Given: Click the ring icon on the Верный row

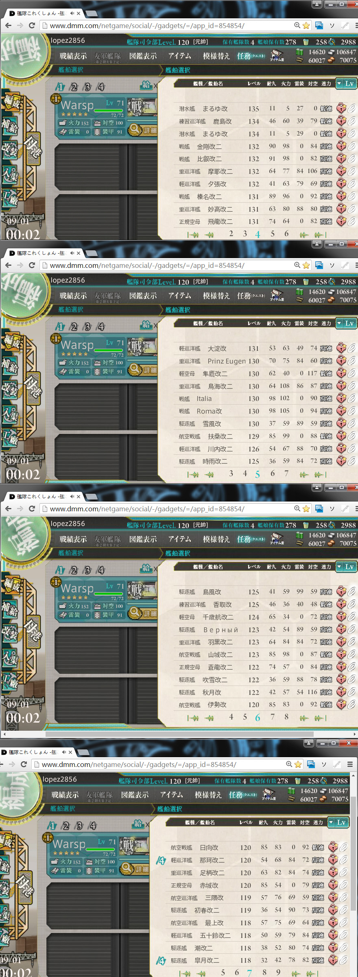Looking at the screenshot, I should tap(352, 629).
